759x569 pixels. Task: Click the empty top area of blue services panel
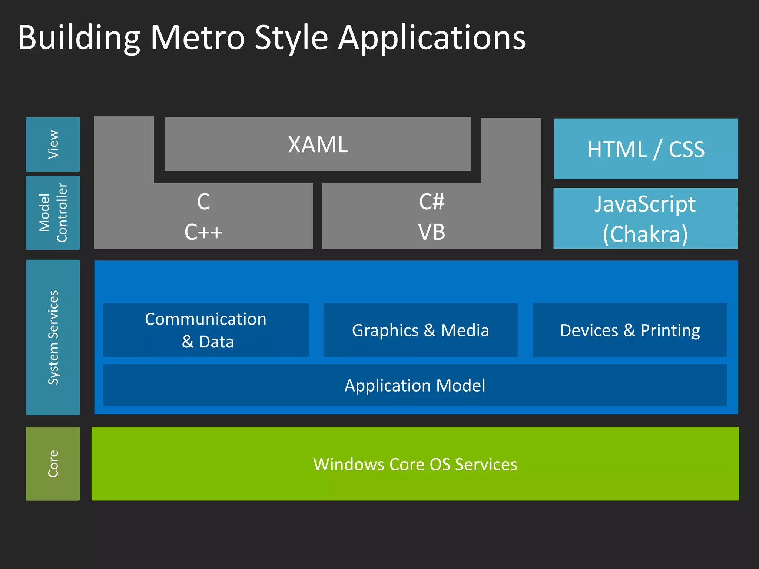click(x=415, y=281)
